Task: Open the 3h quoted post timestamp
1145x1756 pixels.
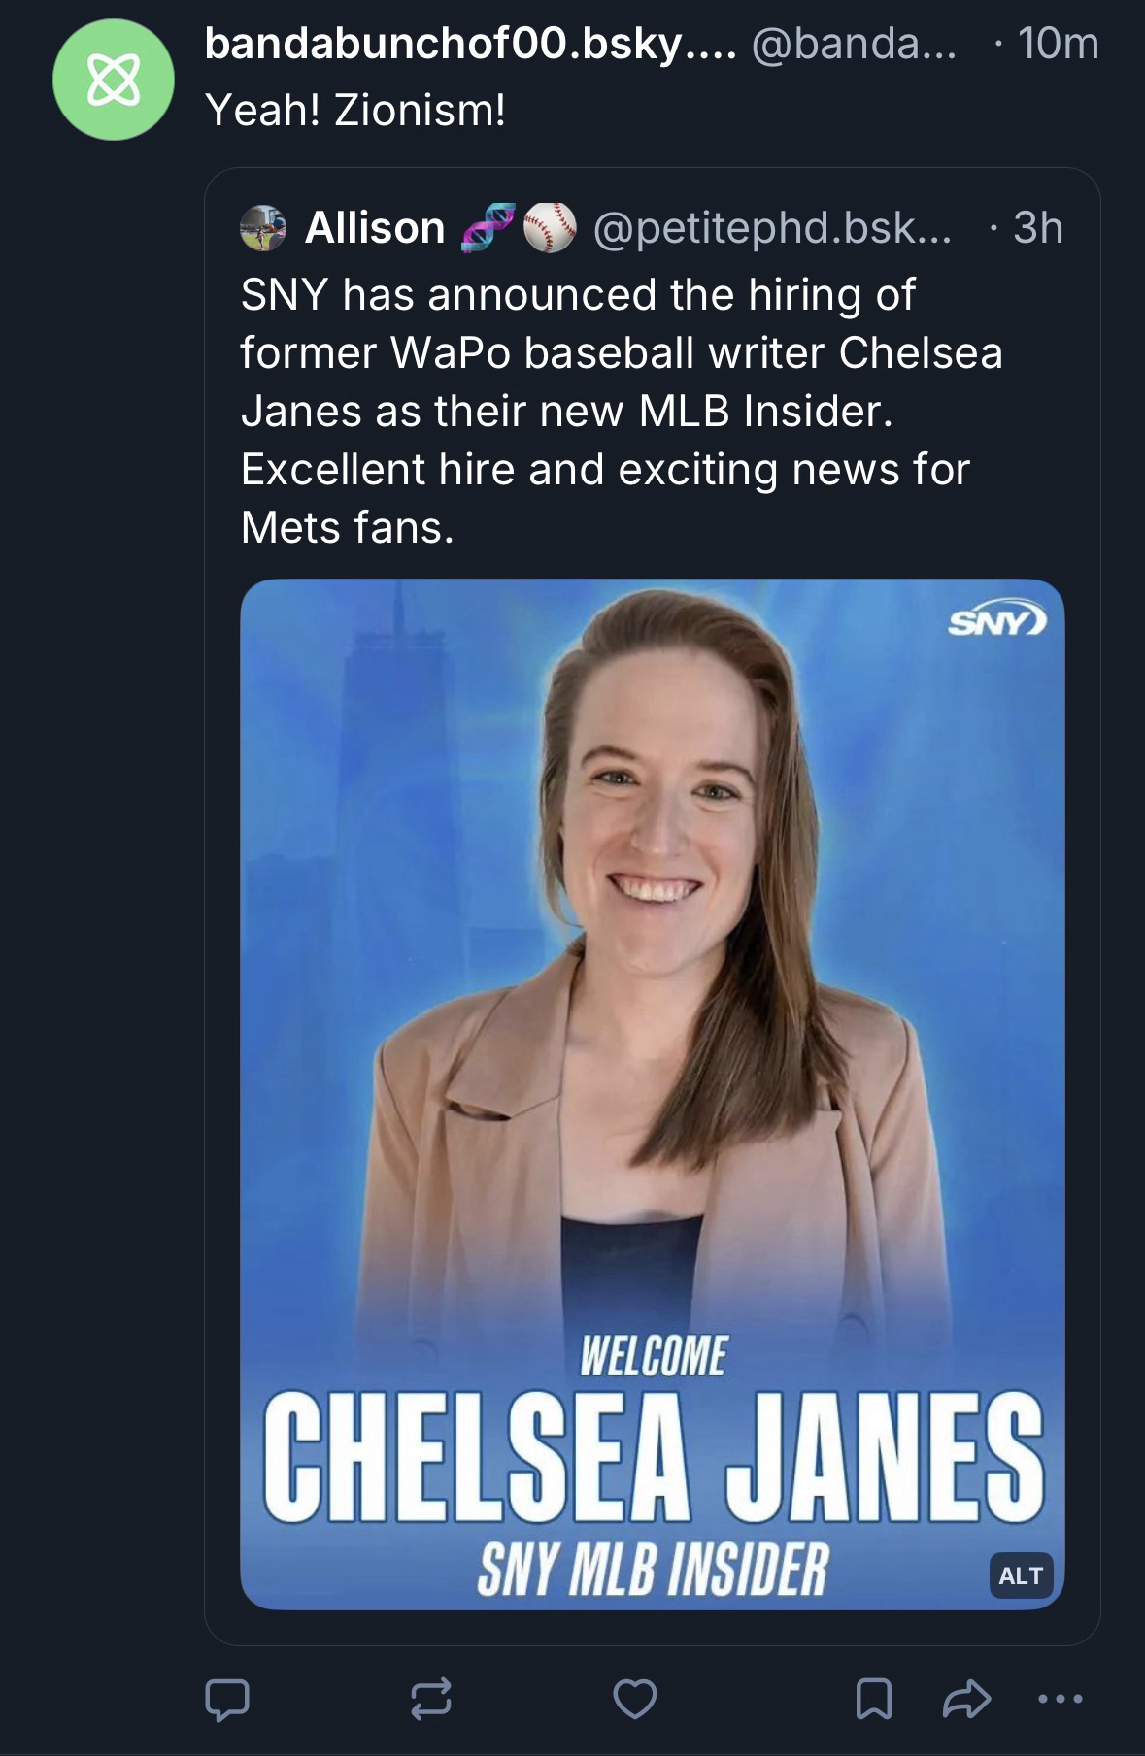Action: (x=1037, y=228)
